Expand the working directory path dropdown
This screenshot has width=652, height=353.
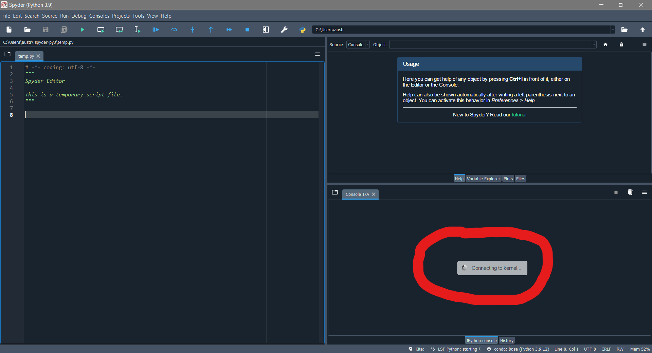(613, 30)
